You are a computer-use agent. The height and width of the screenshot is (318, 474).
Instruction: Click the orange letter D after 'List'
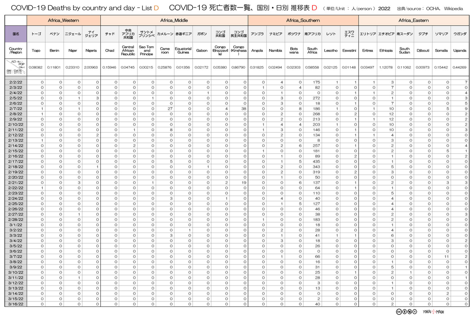pyautogui.click(x=156, y=8)
